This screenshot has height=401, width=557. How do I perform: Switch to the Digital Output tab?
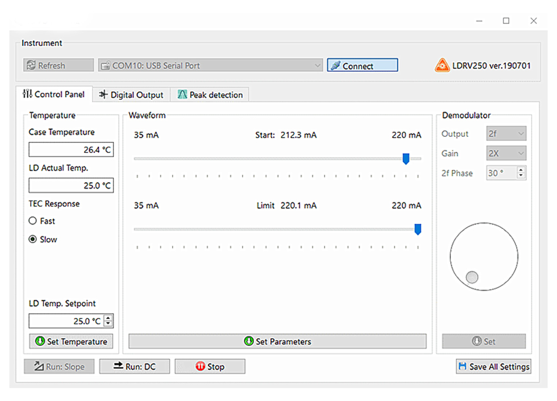(x=131, y=94)
